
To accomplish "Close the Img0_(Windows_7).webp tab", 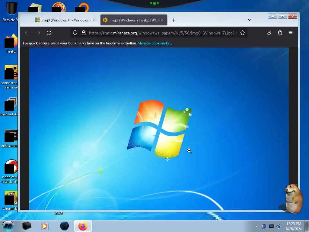I will click(x=162, y=20).
